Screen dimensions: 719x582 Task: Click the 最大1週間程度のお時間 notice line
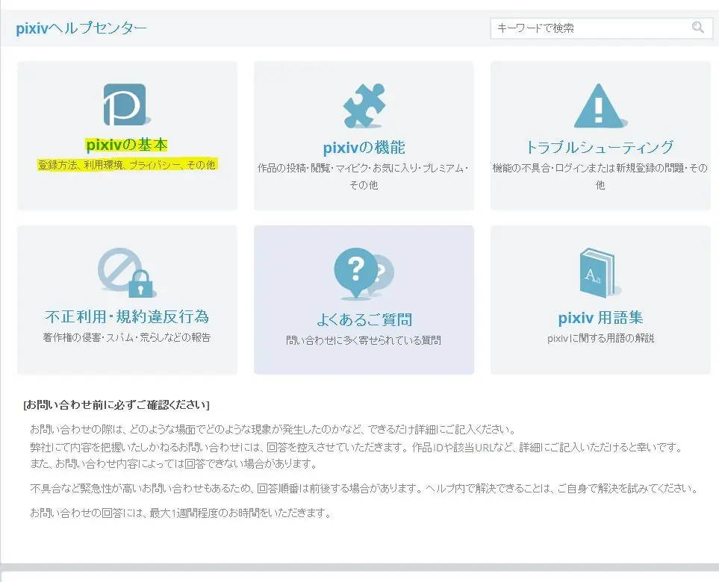pyautogui.click(x=181, y=513)
